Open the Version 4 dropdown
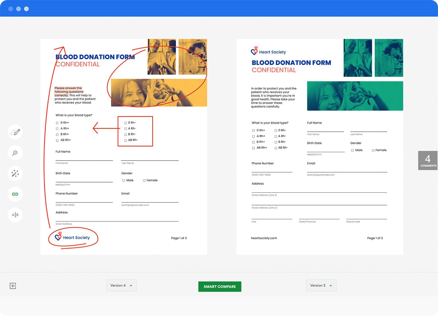This screenshot has height=316, width=438. (121, 285)
